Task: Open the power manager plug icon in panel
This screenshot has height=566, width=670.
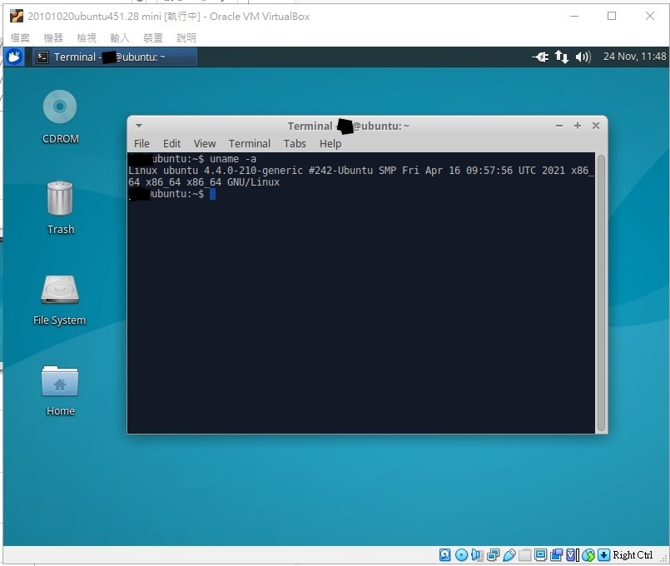Action: tap(540, 57)
